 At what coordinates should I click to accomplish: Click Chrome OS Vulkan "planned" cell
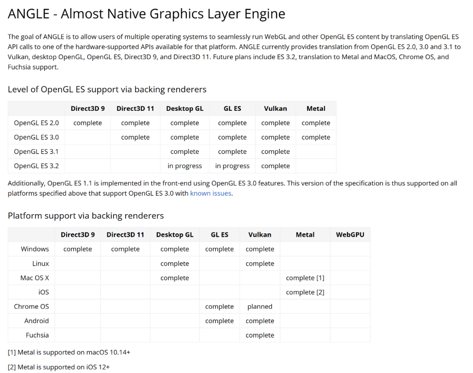point(260,306)
